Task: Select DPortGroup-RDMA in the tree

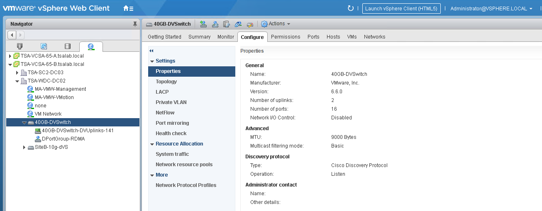Action: pos(63,139)
